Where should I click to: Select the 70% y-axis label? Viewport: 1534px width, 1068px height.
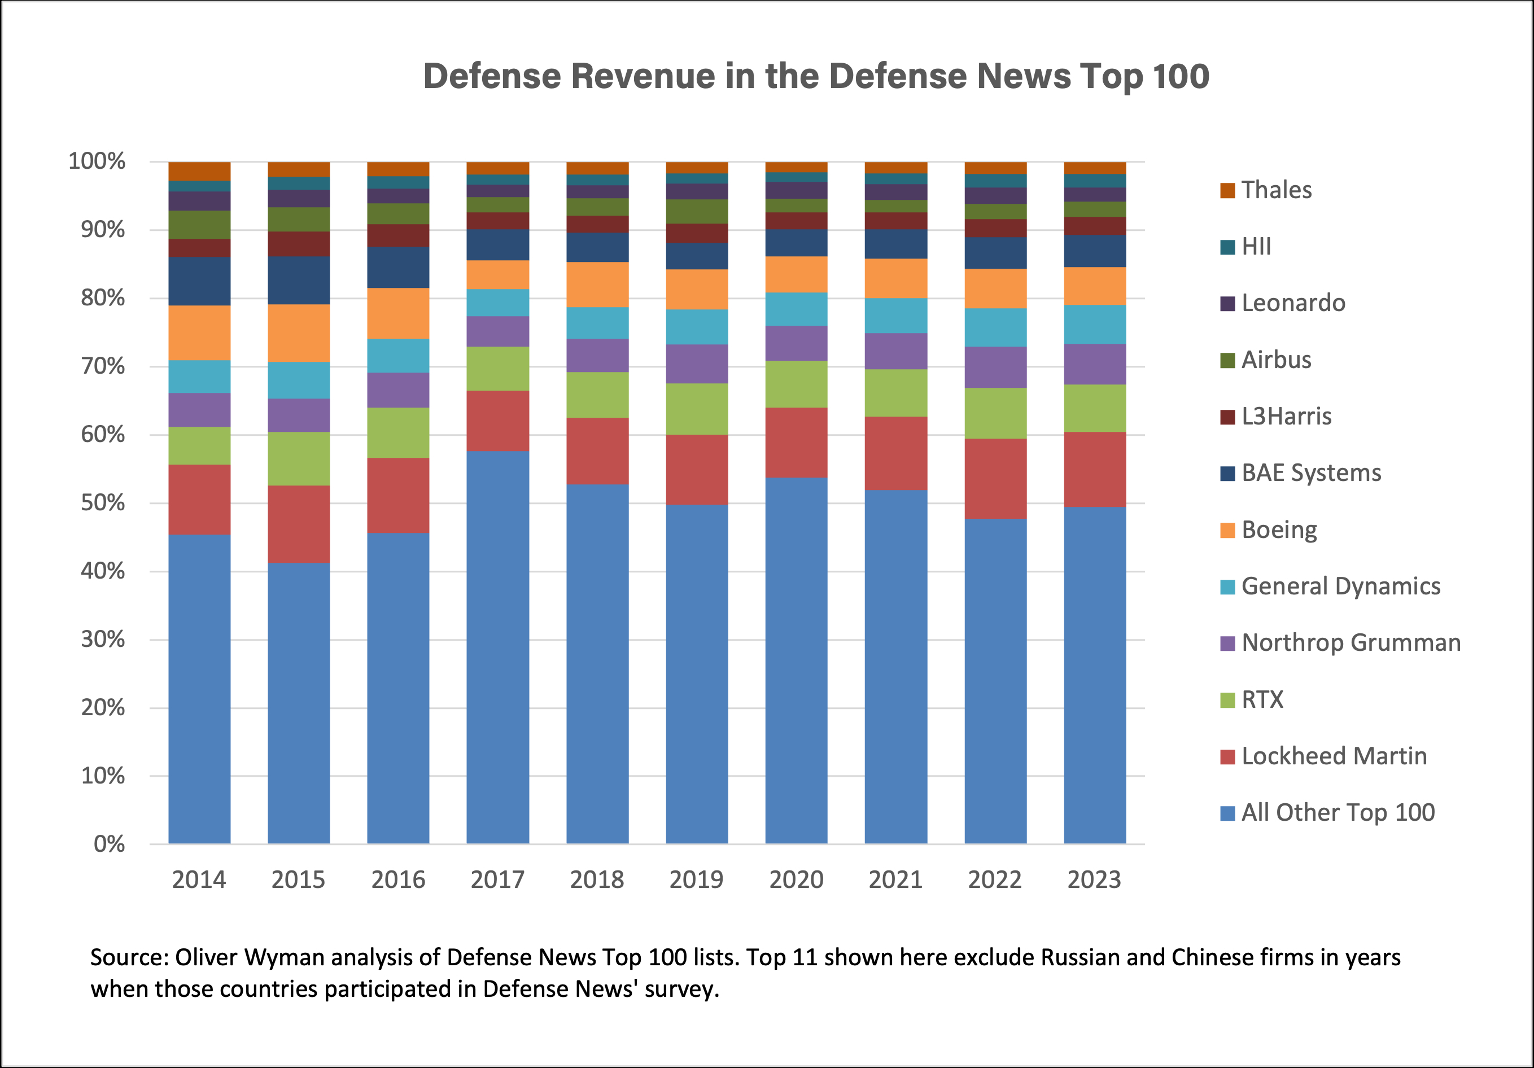(x=103, y=366)
